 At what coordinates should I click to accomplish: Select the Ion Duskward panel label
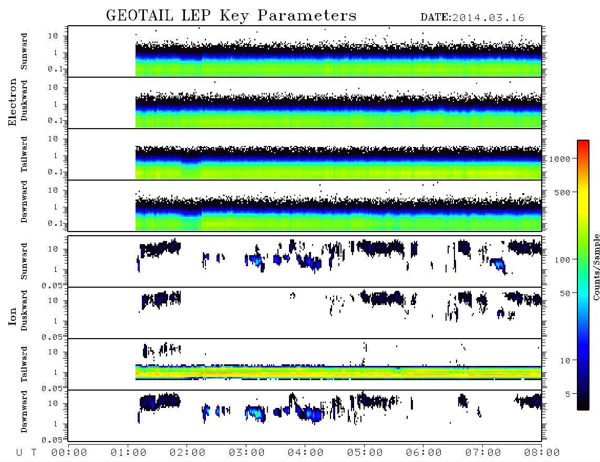pyautogui.click(x=24, y=310)
